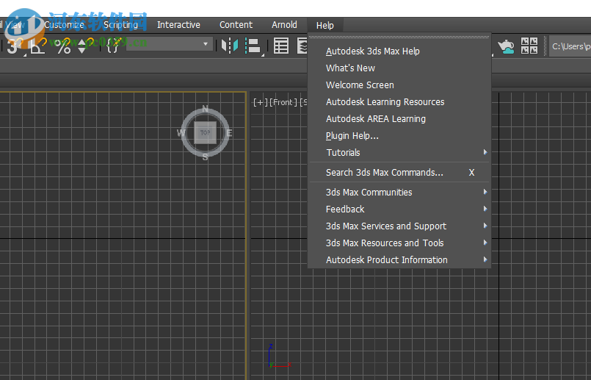Open the Interactive menu
591x380 pixels.
(178, 25)
